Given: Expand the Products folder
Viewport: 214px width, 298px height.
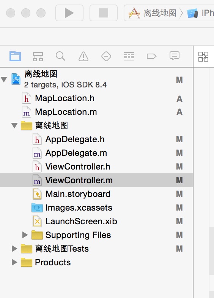Looking at the screenshot, I should [14, 262].
